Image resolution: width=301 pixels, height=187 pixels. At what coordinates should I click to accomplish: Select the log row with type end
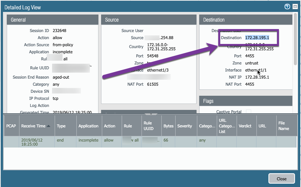click(x=150, y=142)
